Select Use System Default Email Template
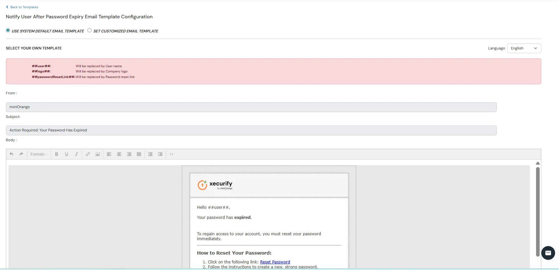Image resolution: width=559 pixels, height=270 pixels. pos(8,30)
